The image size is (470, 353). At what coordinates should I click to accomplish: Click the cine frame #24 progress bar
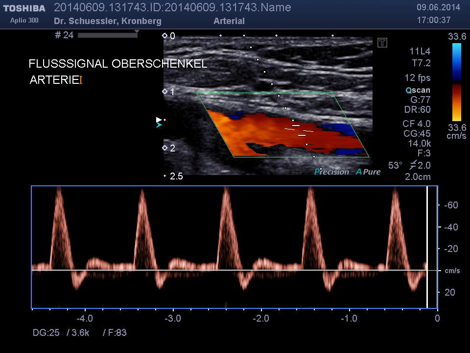click(x=107, y=35)
